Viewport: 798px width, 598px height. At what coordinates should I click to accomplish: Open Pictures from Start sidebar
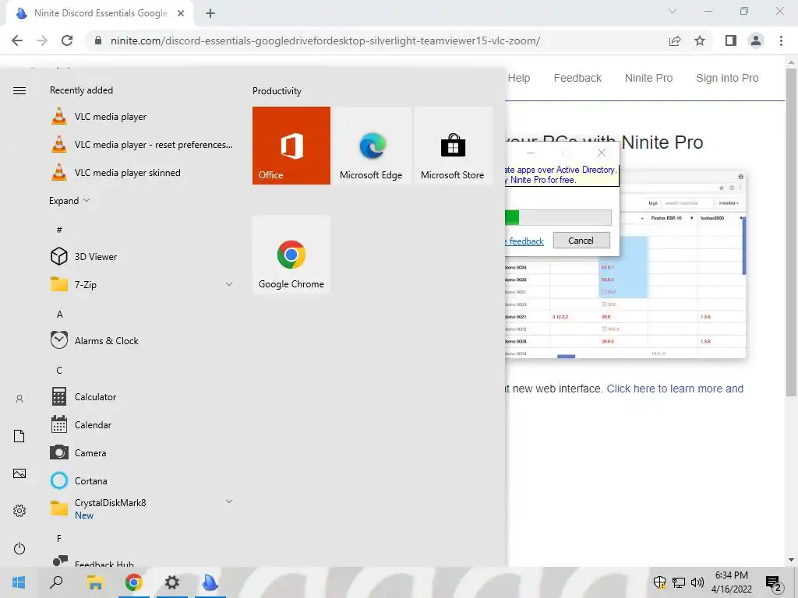(x=19, y=473)
